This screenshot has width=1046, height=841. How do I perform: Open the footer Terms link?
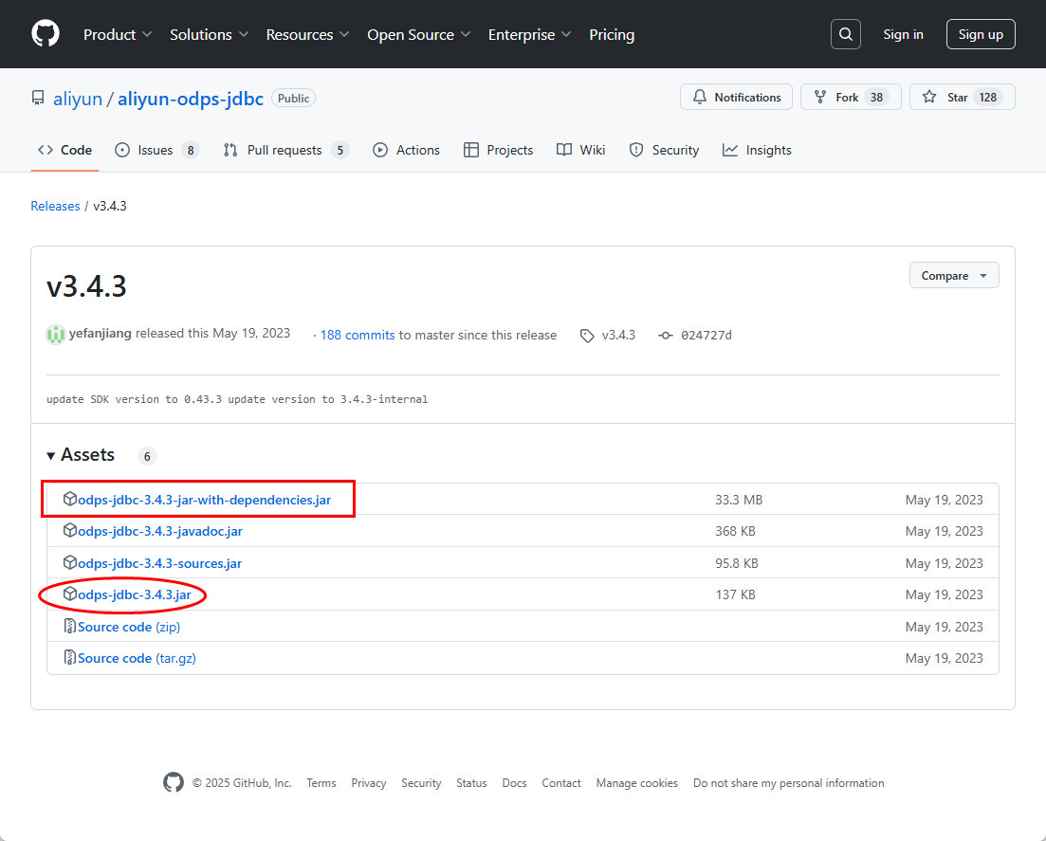click(321, 783)
